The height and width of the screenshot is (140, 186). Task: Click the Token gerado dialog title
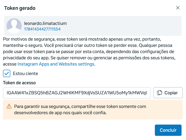click(20, 8)
